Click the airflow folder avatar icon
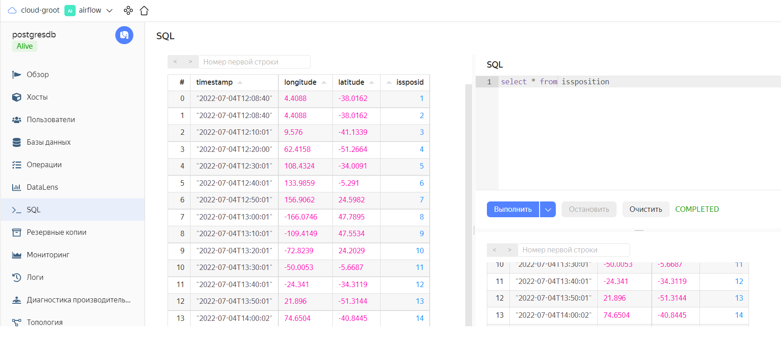The height and width of the screenshot is (338, 781). (70, 10)
